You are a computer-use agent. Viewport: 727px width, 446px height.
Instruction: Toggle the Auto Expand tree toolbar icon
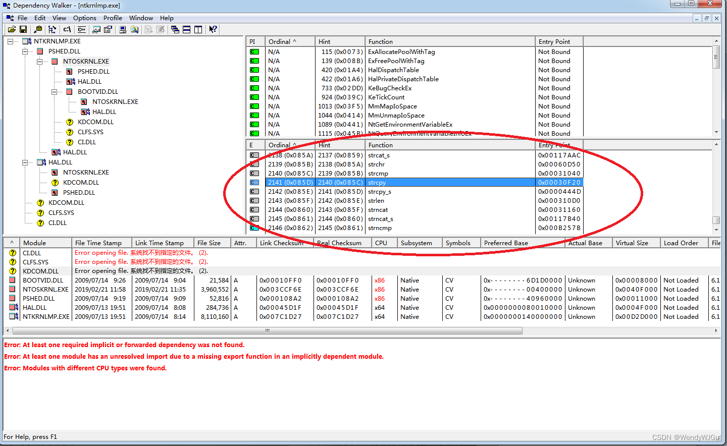[52, 30]
